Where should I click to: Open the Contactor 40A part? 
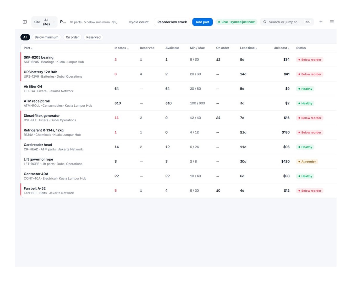click(36, 174)
